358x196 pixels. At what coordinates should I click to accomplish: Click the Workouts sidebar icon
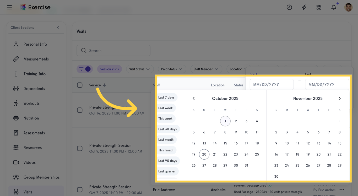coord(15,103)
